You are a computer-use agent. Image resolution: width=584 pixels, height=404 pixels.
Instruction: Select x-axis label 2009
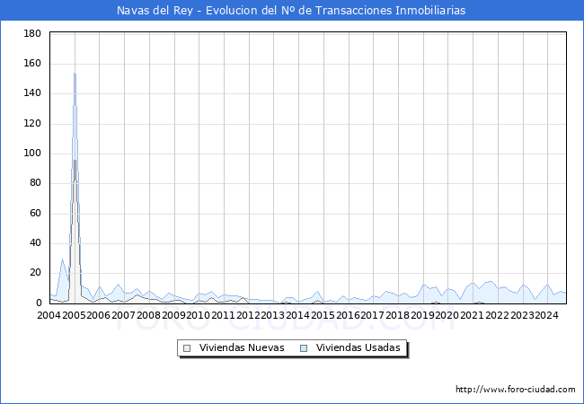pyautogui.click(x=173, y=315)
